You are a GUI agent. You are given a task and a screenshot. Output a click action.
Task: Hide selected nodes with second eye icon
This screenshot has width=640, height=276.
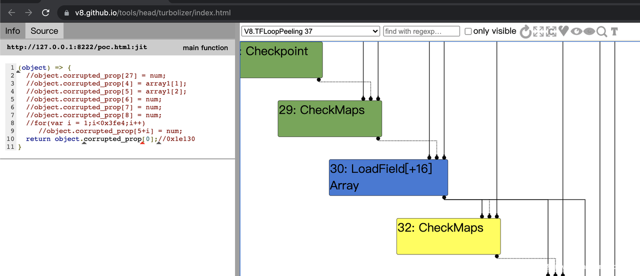(589, 31)
